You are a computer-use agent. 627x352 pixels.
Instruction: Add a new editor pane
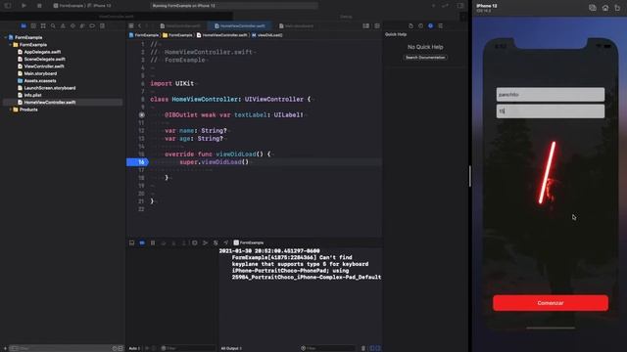377,26
